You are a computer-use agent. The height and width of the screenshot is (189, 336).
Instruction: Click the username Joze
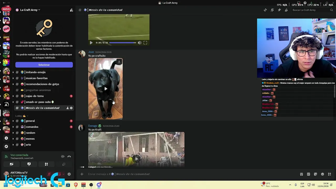point(91,52)
